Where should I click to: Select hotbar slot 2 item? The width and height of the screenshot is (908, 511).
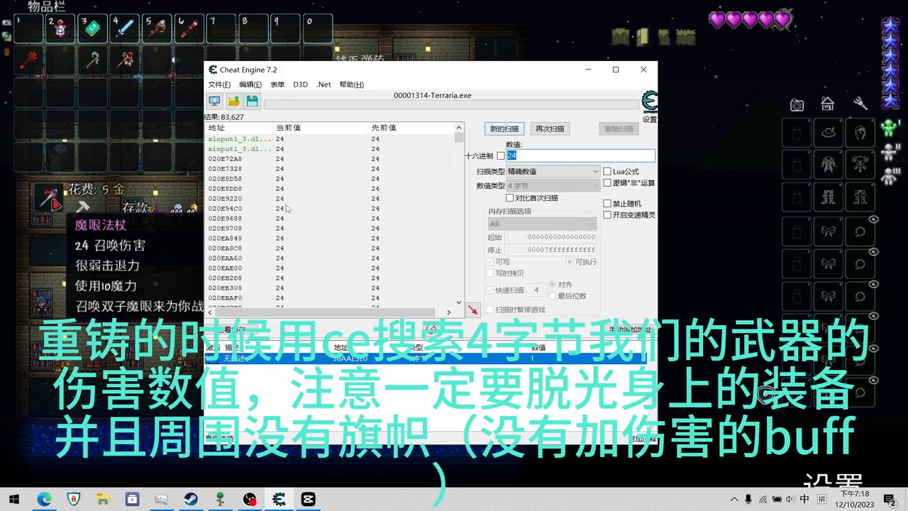tap(60, 30)
